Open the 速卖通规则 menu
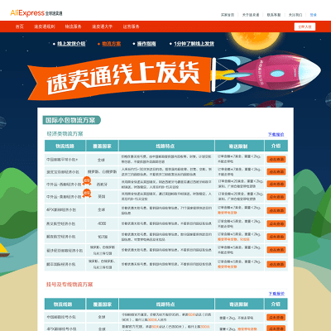 tap(45, 26)
